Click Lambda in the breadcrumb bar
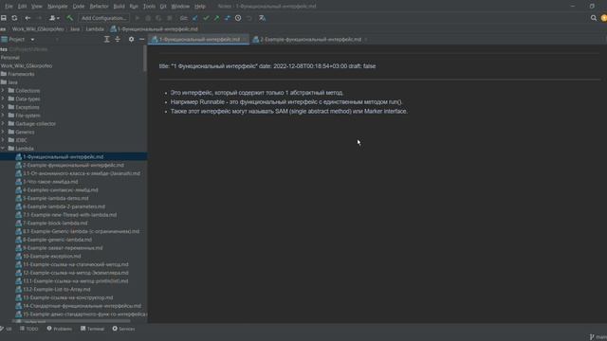Screen dimensions: 607x341 pyautogui.click(x=95, y=29)
